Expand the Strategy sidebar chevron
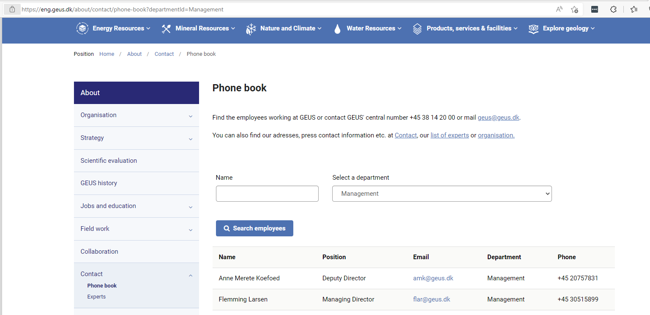 click(191, 139)
